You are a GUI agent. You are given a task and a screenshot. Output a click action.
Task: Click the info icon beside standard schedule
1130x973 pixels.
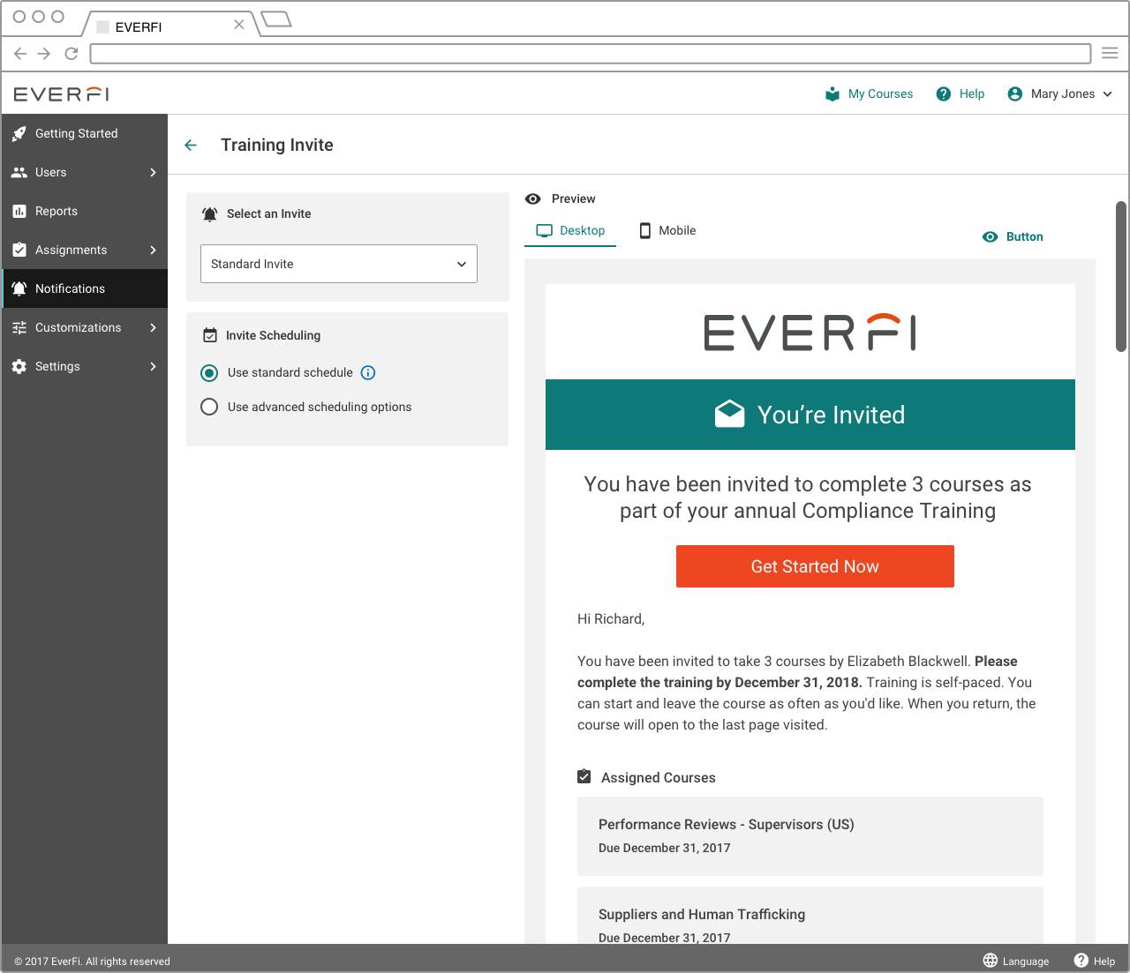(x=368, y=372)
